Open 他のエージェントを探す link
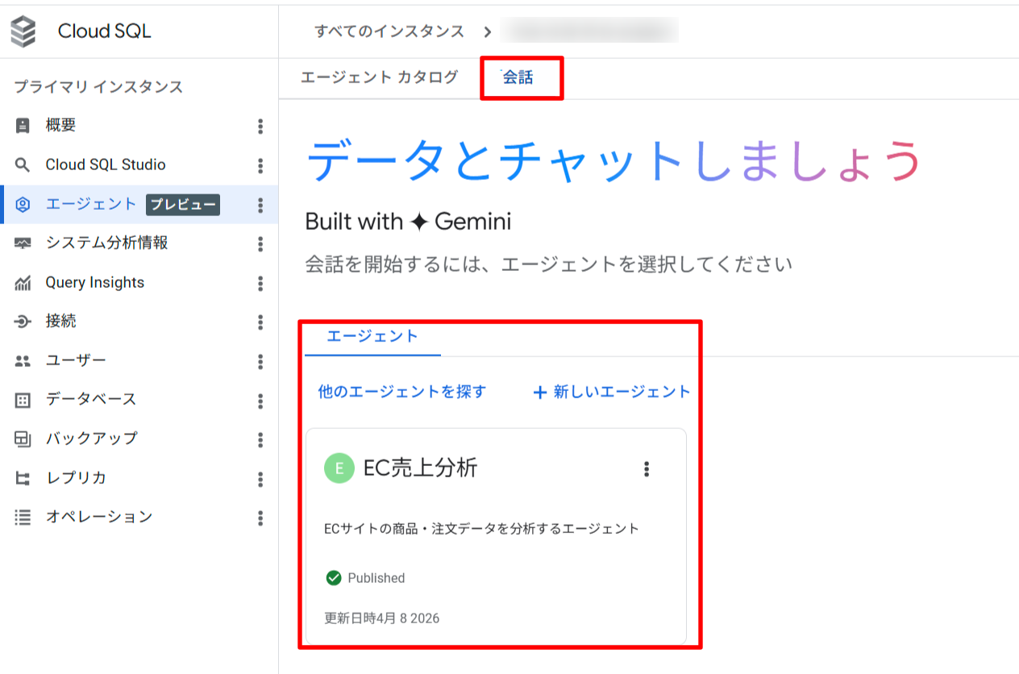Viewport: 1019px width, 674px height. (x=401, y=392)
